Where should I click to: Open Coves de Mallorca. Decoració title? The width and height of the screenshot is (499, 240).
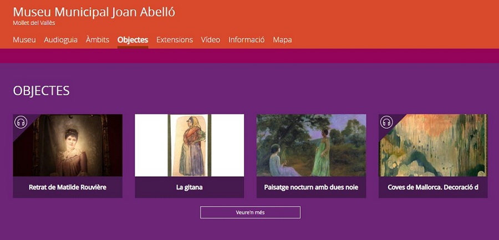point(433,187)
